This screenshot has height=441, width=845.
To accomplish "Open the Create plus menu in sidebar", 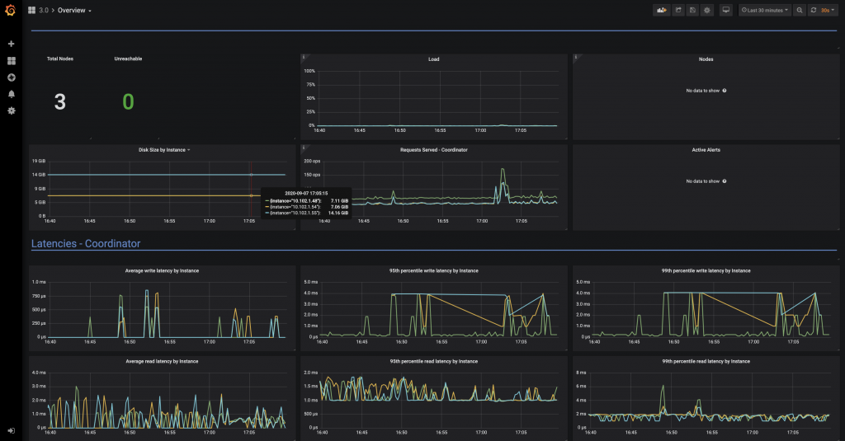I will 11,44.
